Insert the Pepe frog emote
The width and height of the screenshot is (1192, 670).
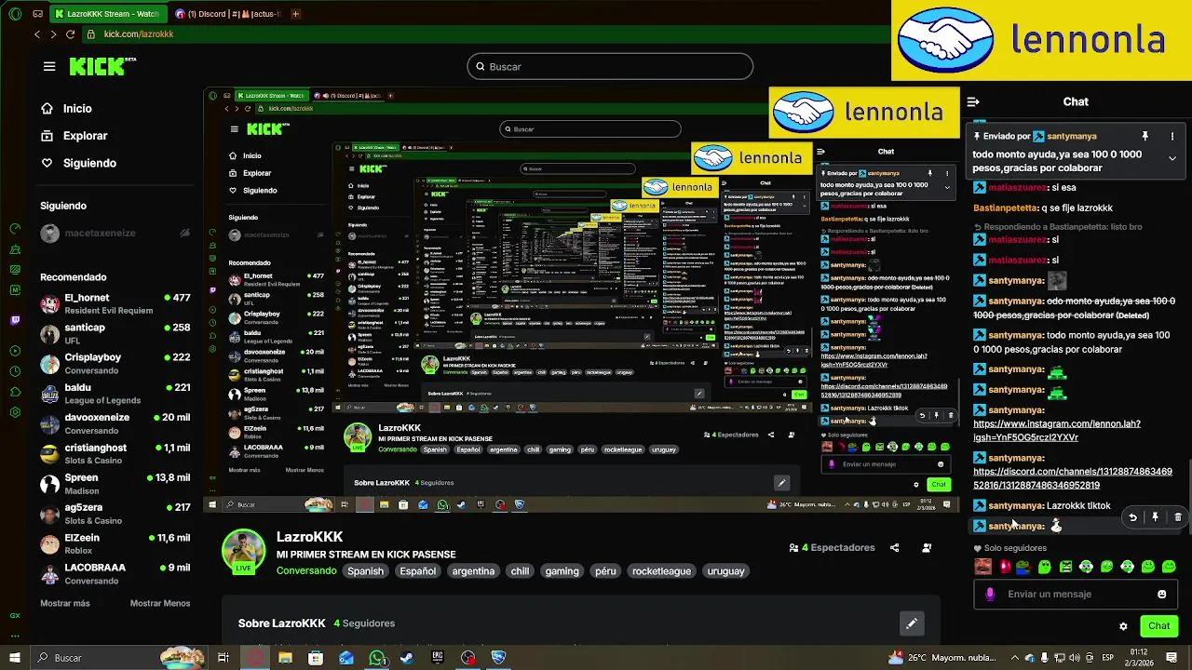[x=1023, y=567]
